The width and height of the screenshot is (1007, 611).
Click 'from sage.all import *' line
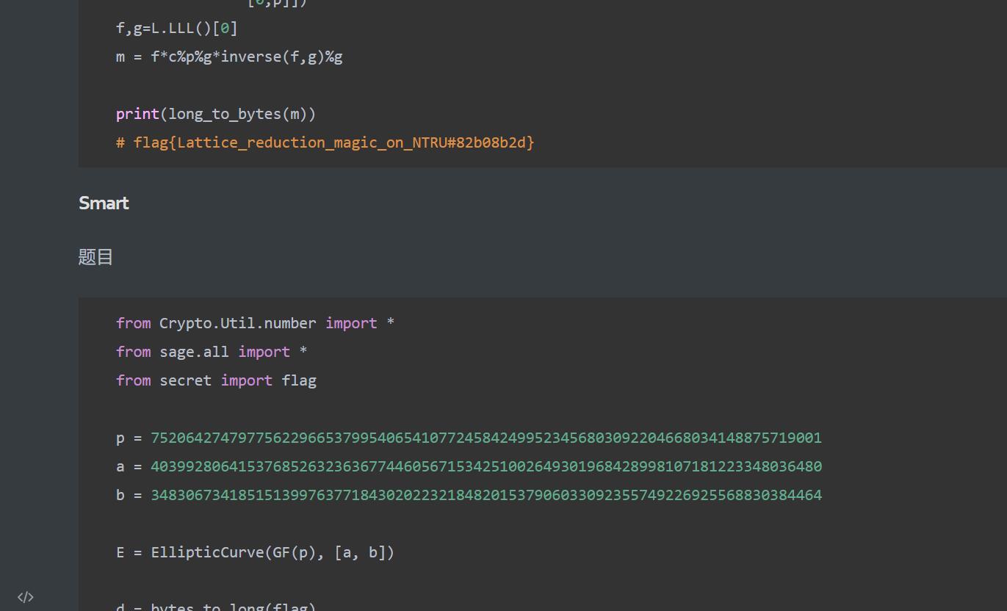tap(212, 352)
